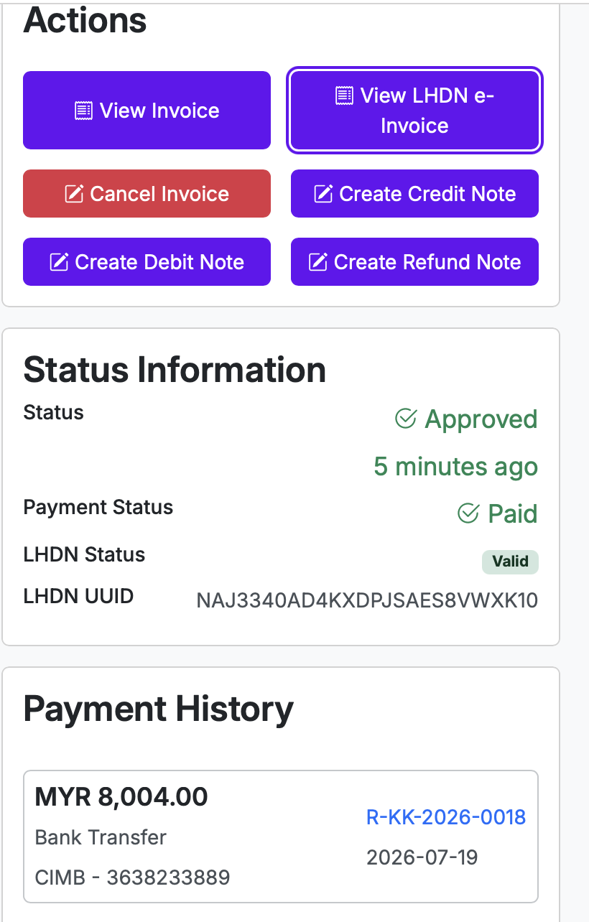This screenshot has height=922, width=589.
Task: Select the LHDN UUID value NAJ3340AD4KXDPJSAES8VWXK10
Action: 367,600
